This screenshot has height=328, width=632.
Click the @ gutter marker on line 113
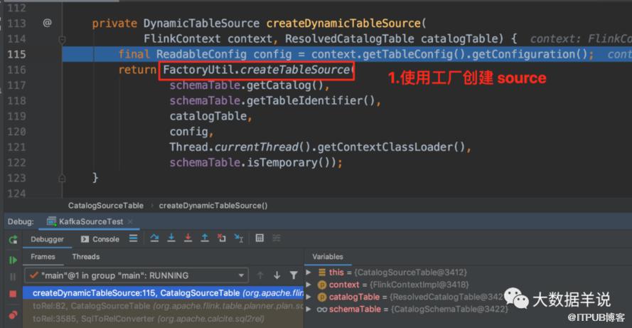(47, 23)
